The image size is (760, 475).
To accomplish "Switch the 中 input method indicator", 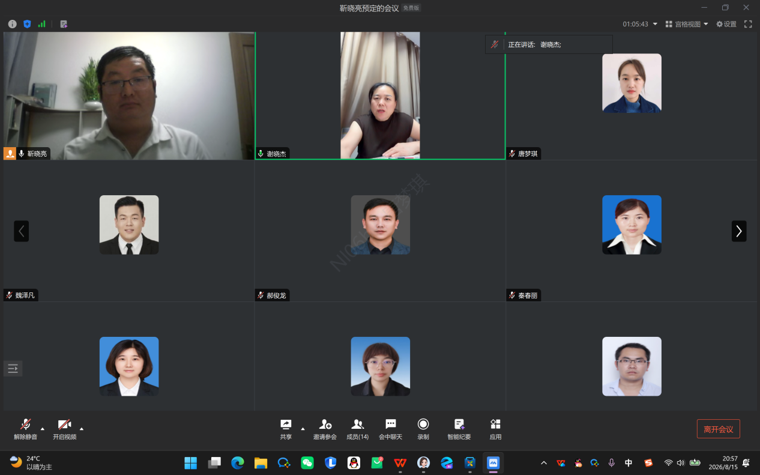I will tap(629, 462).
